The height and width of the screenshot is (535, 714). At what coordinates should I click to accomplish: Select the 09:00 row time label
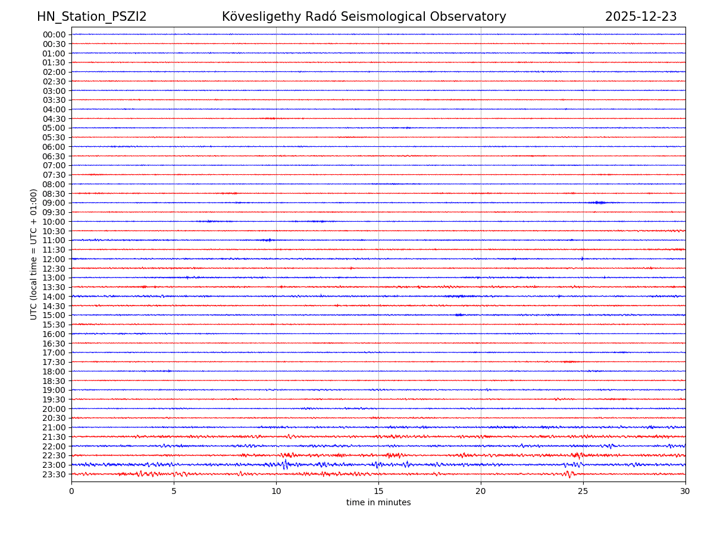[x=54, y=203]
